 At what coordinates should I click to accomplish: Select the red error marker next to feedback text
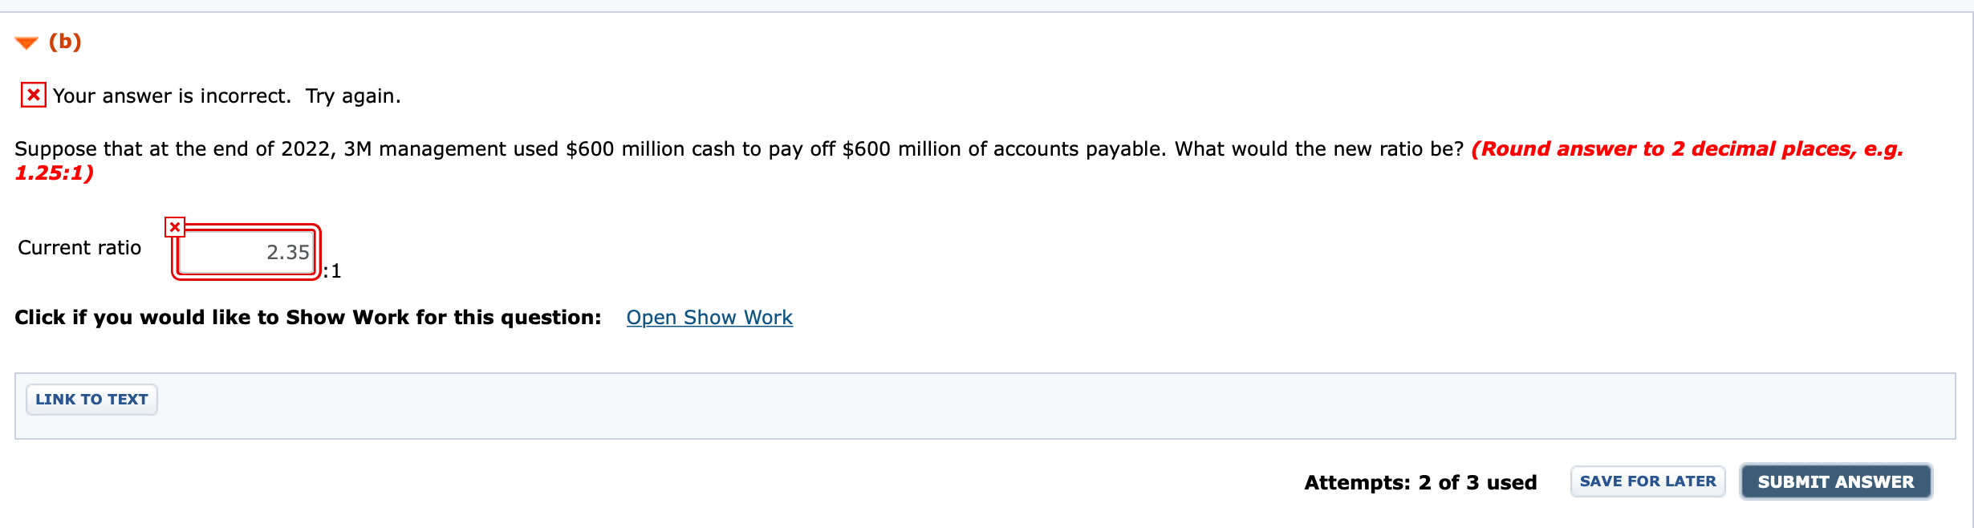(x=33, y=95)
